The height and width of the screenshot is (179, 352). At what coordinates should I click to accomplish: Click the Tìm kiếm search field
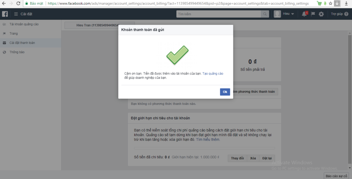(x=218, y=14)
